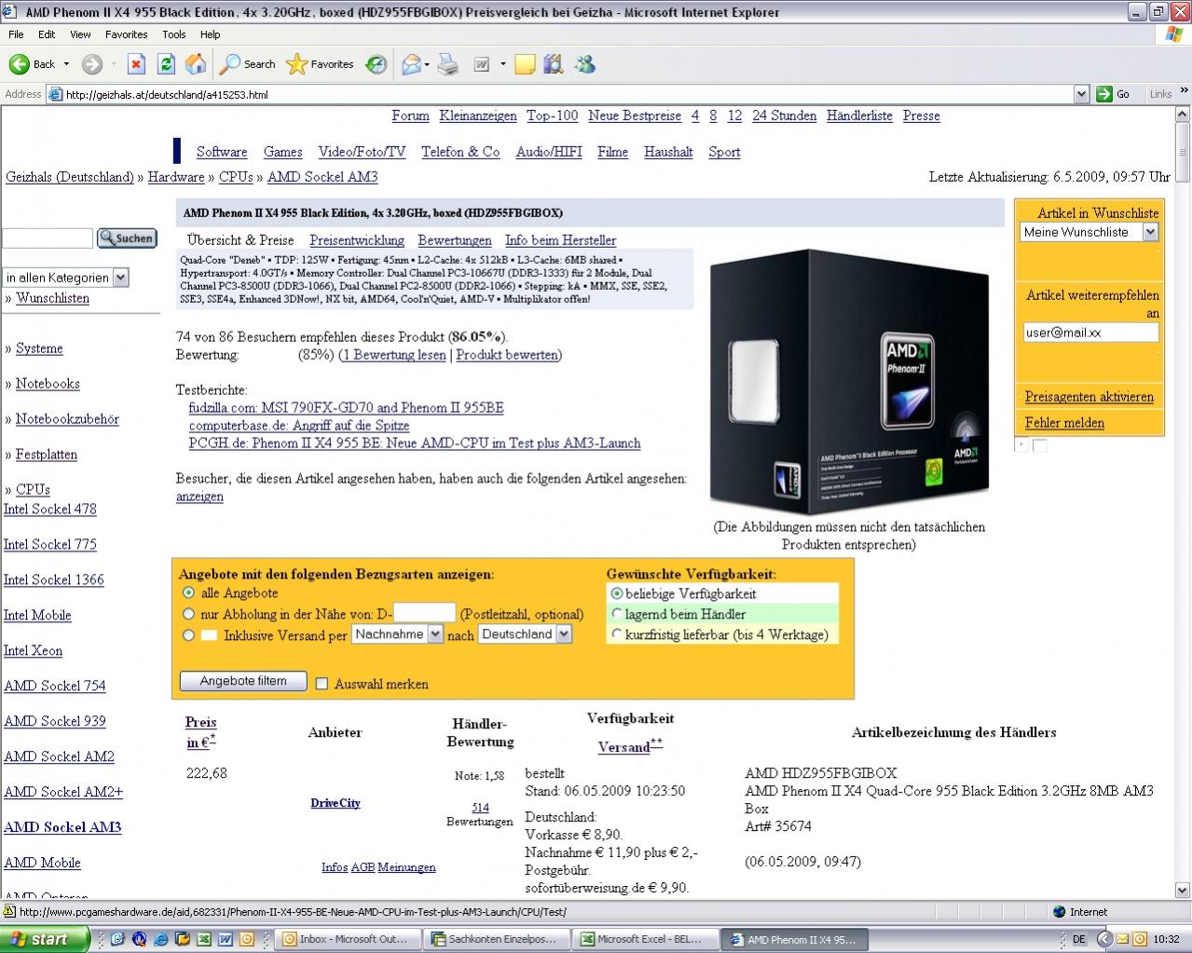Open the 'Preisagenten aktivieren' link
Viewport: 1192px width, 953px height.
[x=1089, y=397]
